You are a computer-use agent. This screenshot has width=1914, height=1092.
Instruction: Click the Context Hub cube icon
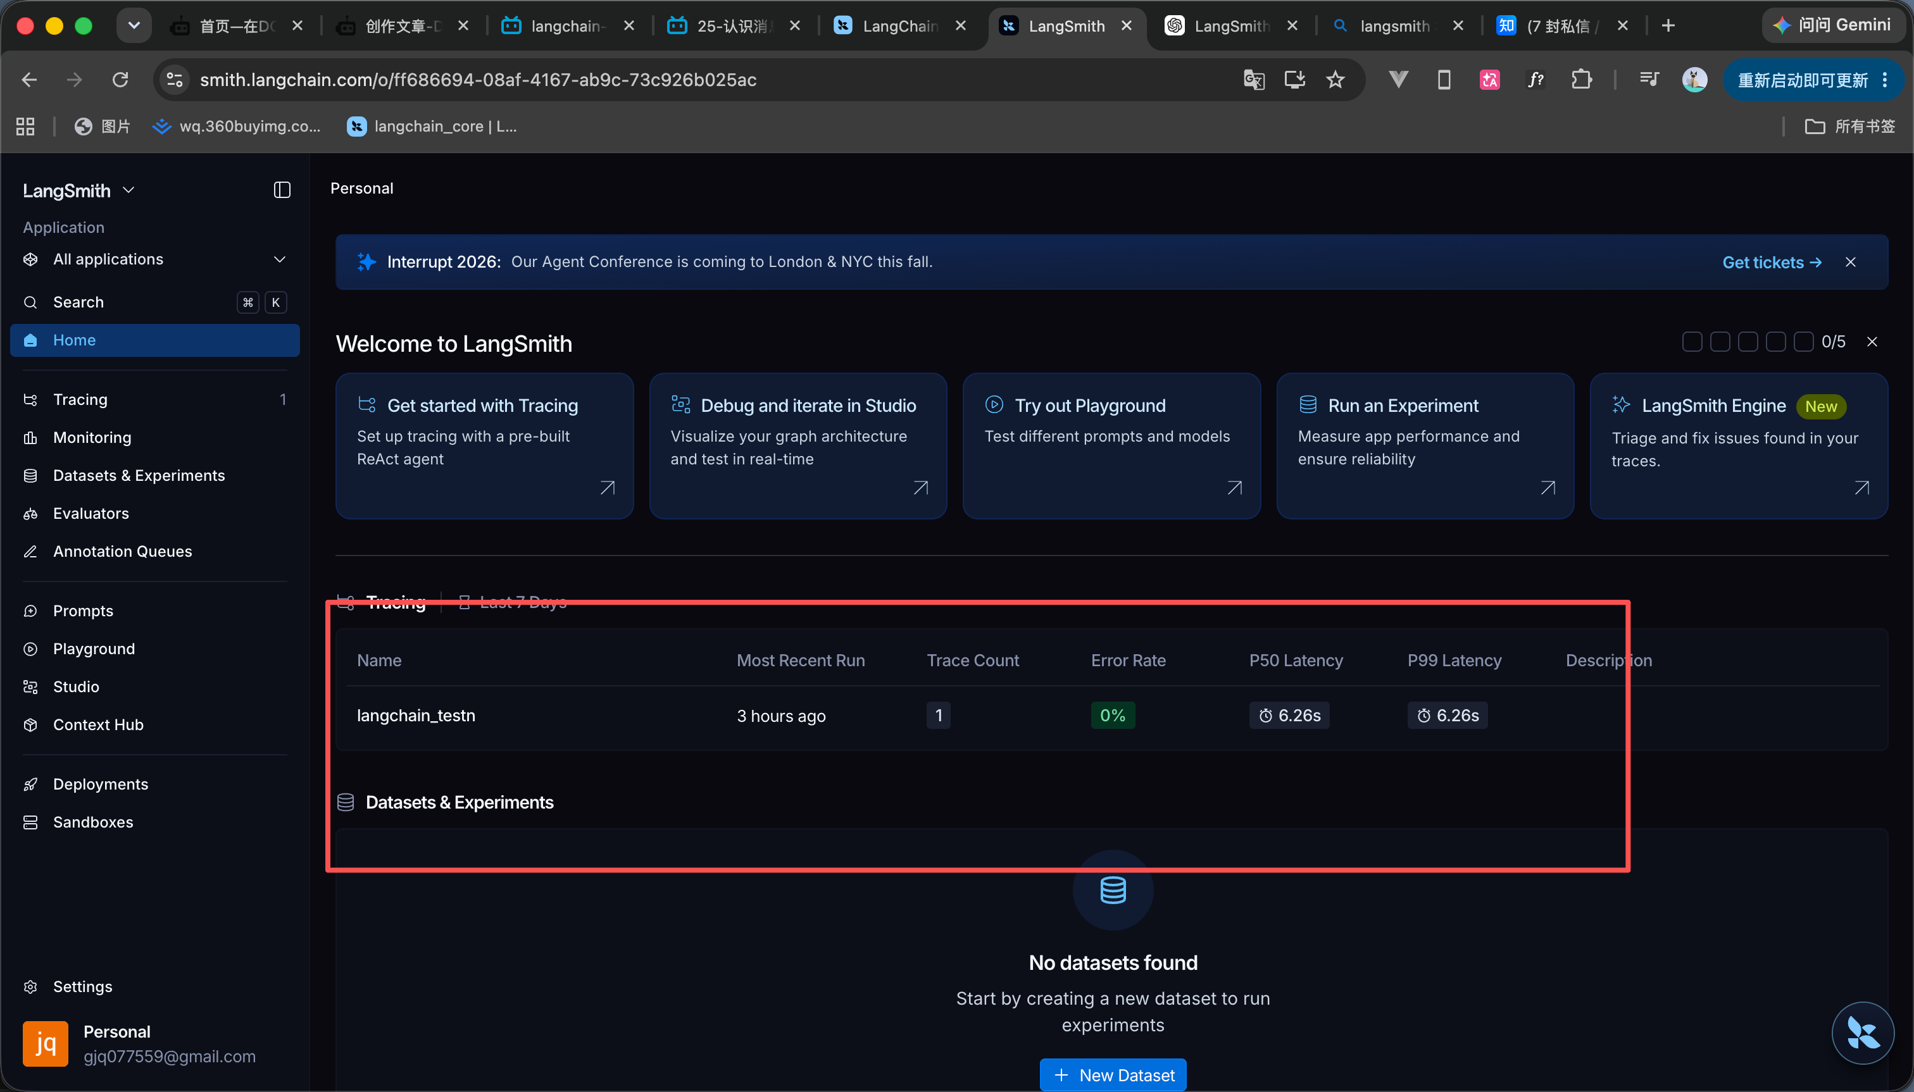[31, 724]
